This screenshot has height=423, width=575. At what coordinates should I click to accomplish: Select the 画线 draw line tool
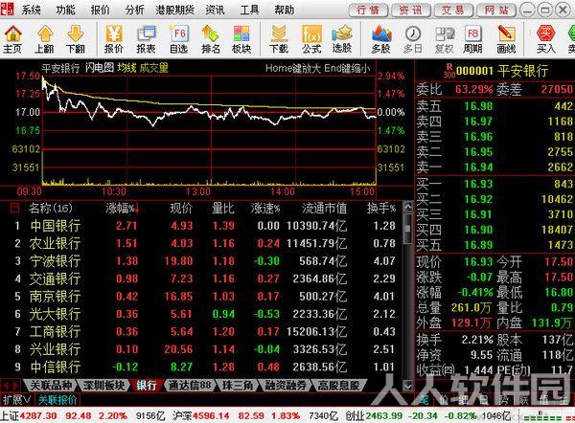[506, 39]
